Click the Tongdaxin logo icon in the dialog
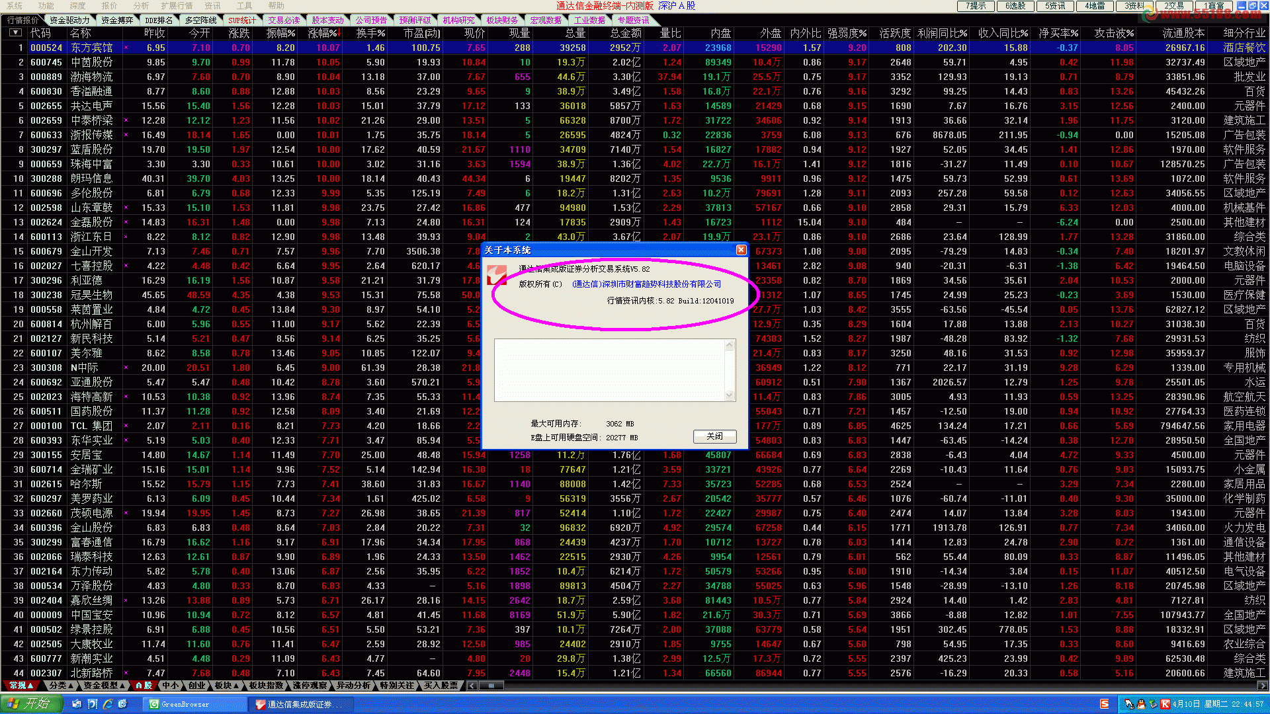The height and width of the screenshot is (714, 1270). [496, 275]
